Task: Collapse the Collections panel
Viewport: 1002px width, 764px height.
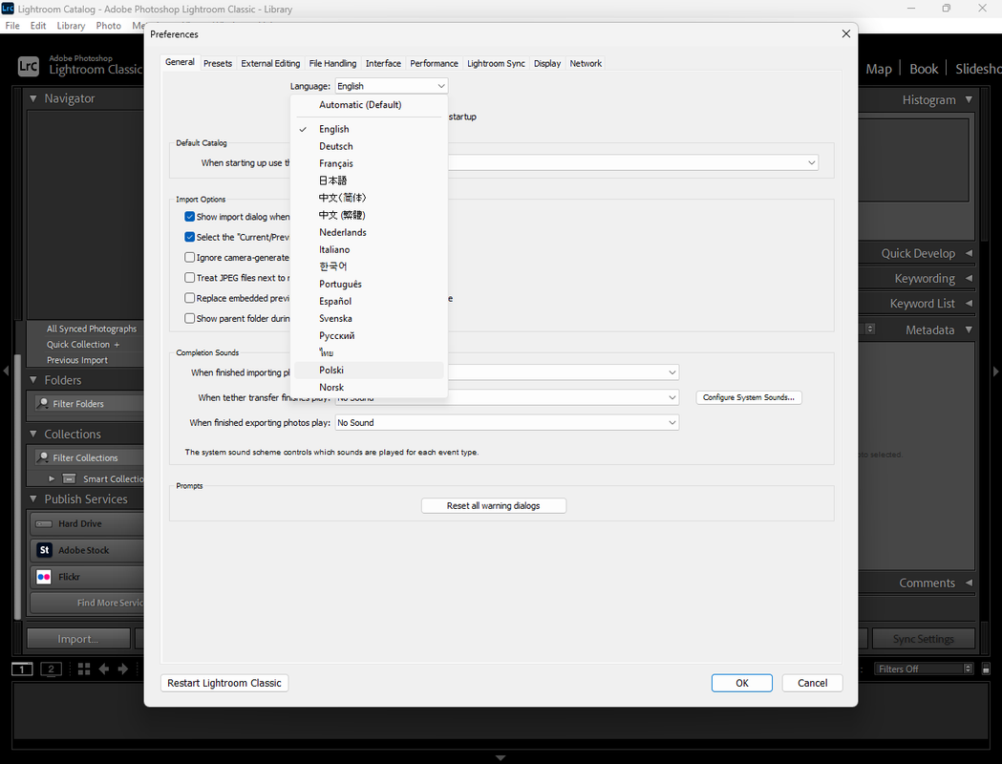Action: point(33,434)
